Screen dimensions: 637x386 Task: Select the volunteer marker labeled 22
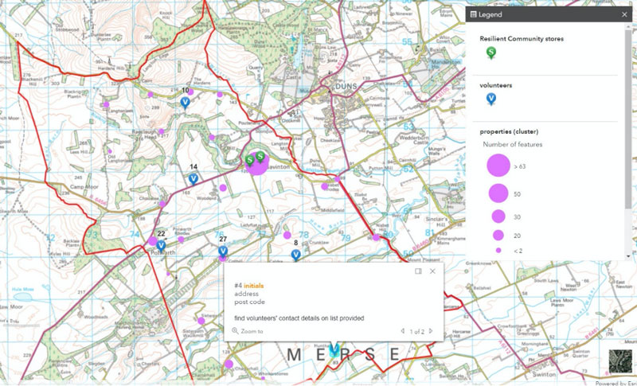click(162, 245)
